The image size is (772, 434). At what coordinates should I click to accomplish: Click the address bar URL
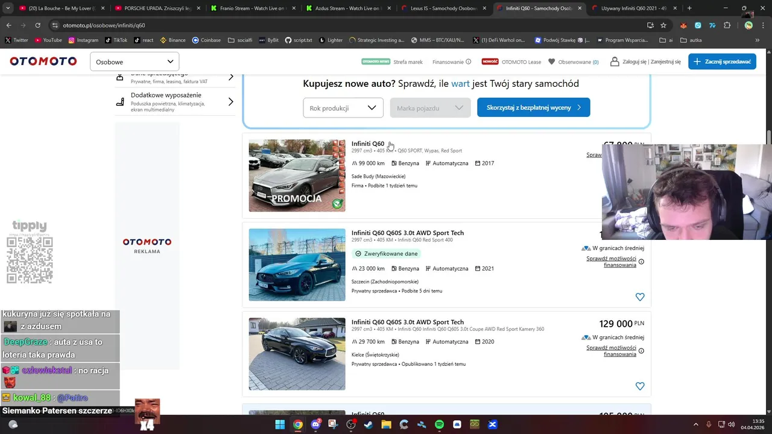[x=104, y=25]
